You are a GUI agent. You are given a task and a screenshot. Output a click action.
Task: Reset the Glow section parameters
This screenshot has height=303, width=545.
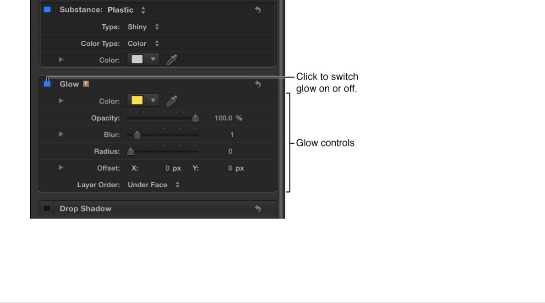258,84
